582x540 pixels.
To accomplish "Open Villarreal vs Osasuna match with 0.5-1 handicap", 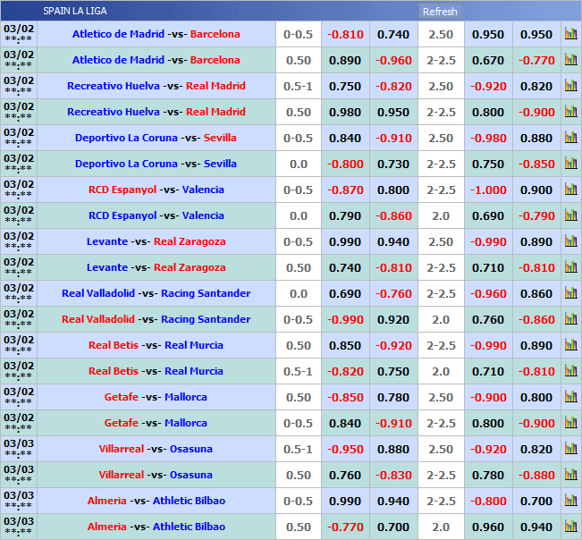I will click(156, 449).
